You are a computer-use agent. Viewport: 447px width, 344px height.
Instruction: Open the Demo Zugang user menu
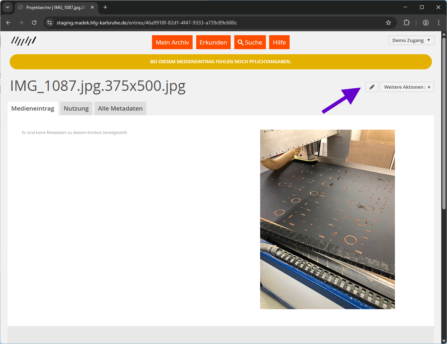(x=411, y=40)
